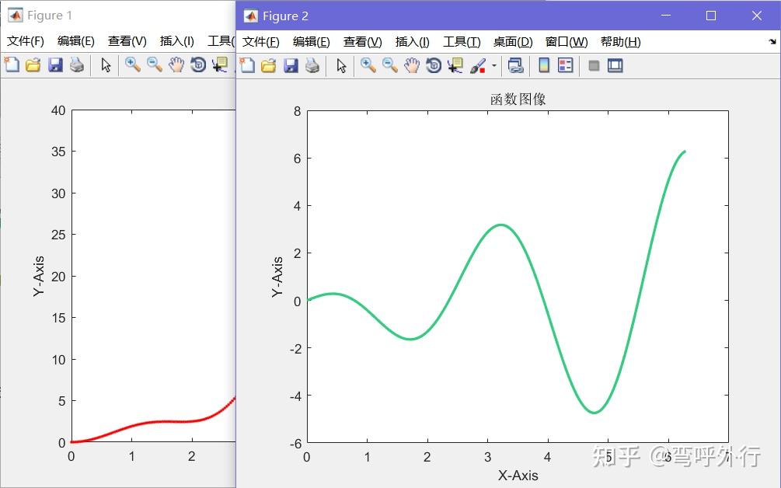Select Data Cursor tool in Figure 1
This screenshot has height=488, width=781.
click(220, 64)
